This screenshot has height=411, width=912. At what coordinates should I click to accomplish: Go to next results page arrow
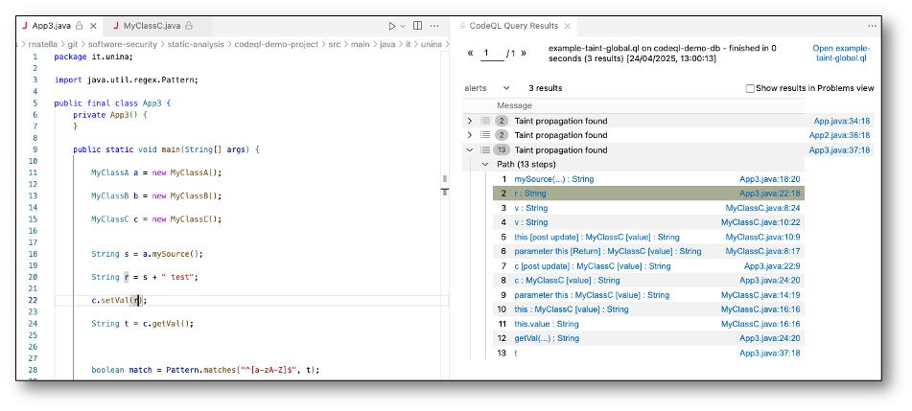pos(524,53)
